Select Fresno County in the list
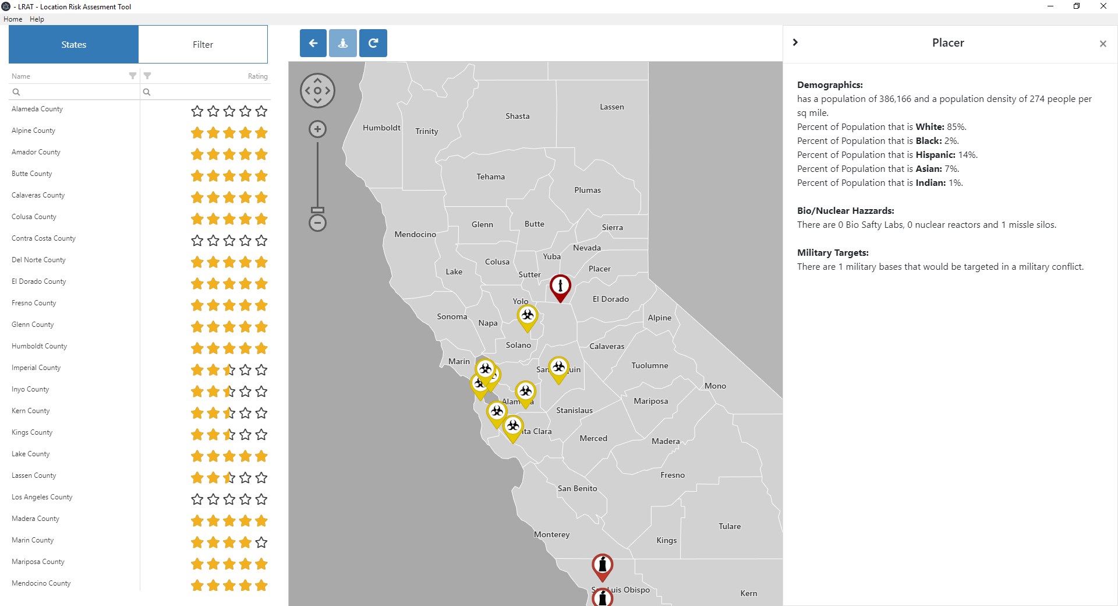The width and height of the screenshot is (1118, 606). (34, 303)
